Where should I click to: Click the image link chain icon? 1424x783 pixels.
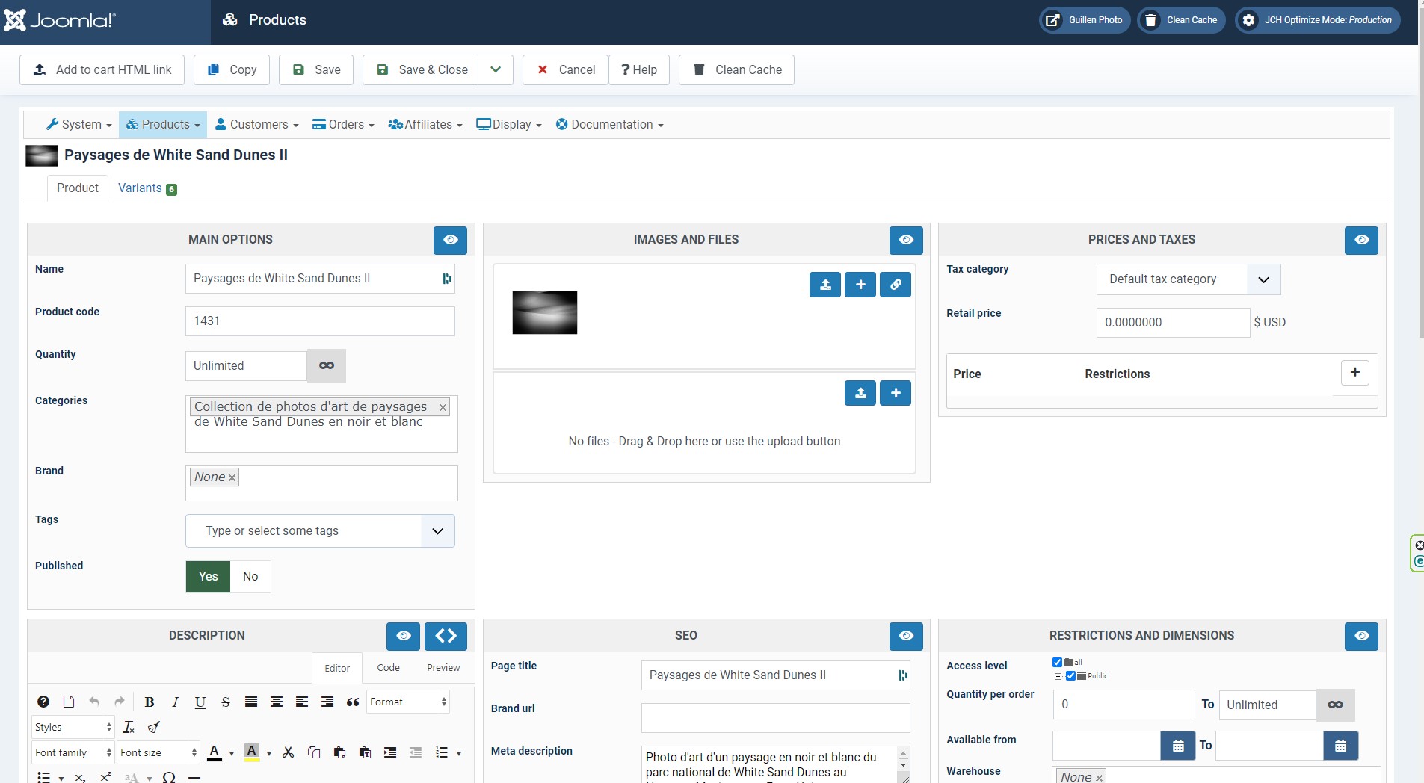click(896, 285)
